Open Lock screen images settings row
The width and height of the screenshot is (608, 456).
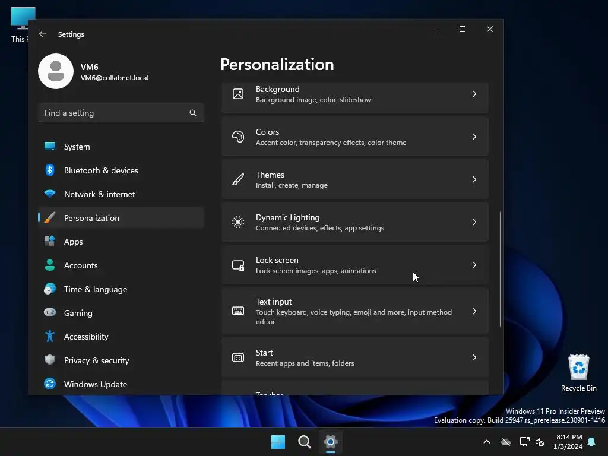355,265
